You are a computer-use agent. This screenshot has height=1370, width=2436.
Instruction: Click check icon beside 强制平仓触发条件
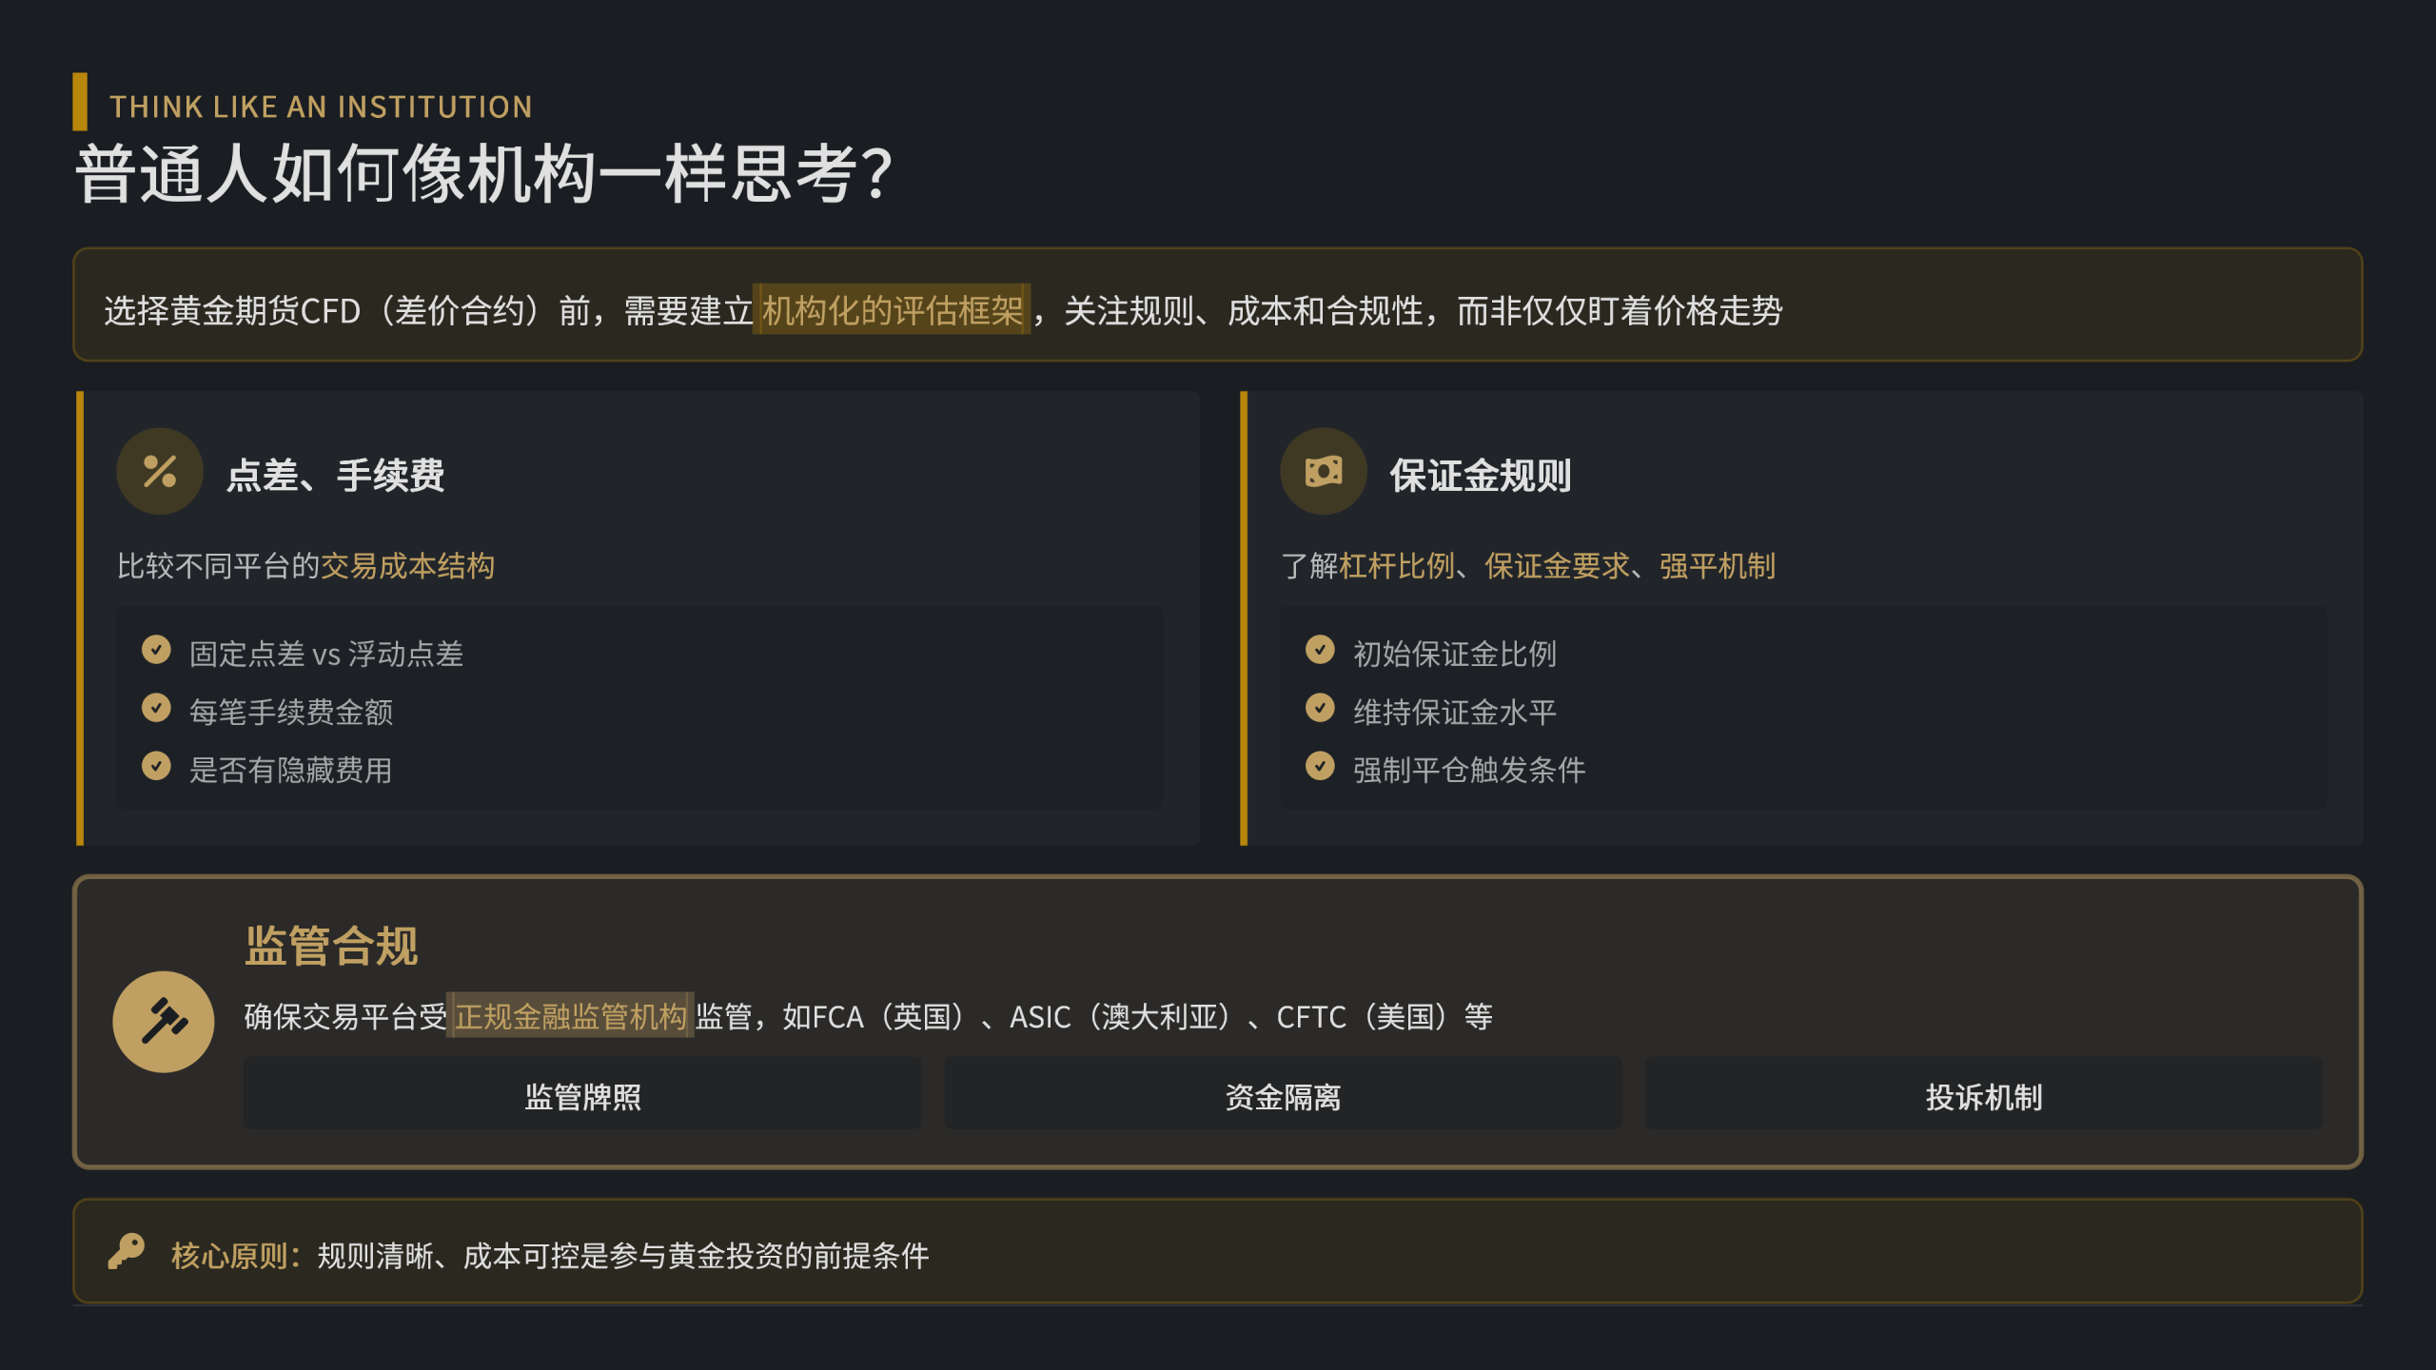pos(1320,766)
